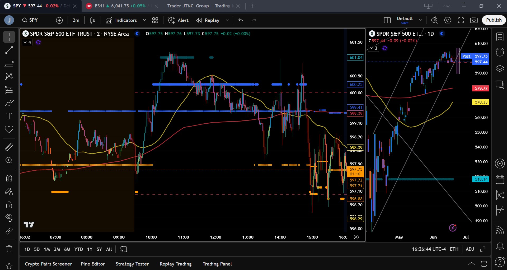
Task: Open the candle chart style menu
Action: pos(93,20)
